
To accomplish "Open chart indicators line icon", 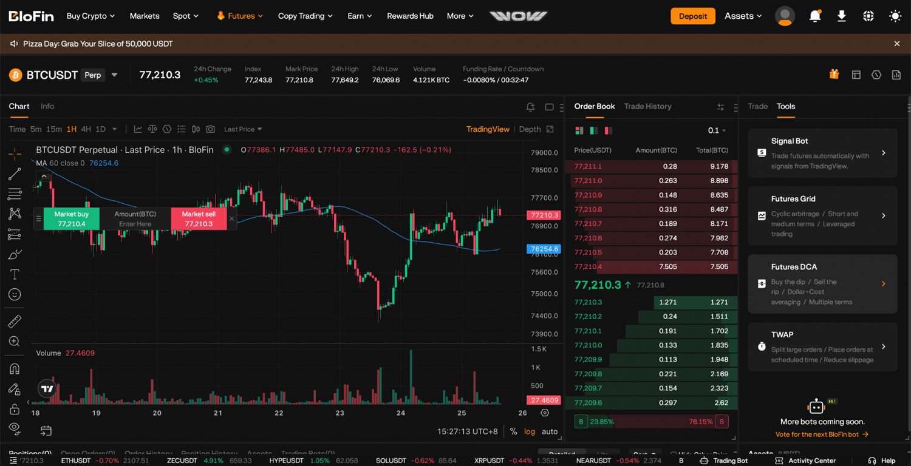I will click(x=138, y=129).
